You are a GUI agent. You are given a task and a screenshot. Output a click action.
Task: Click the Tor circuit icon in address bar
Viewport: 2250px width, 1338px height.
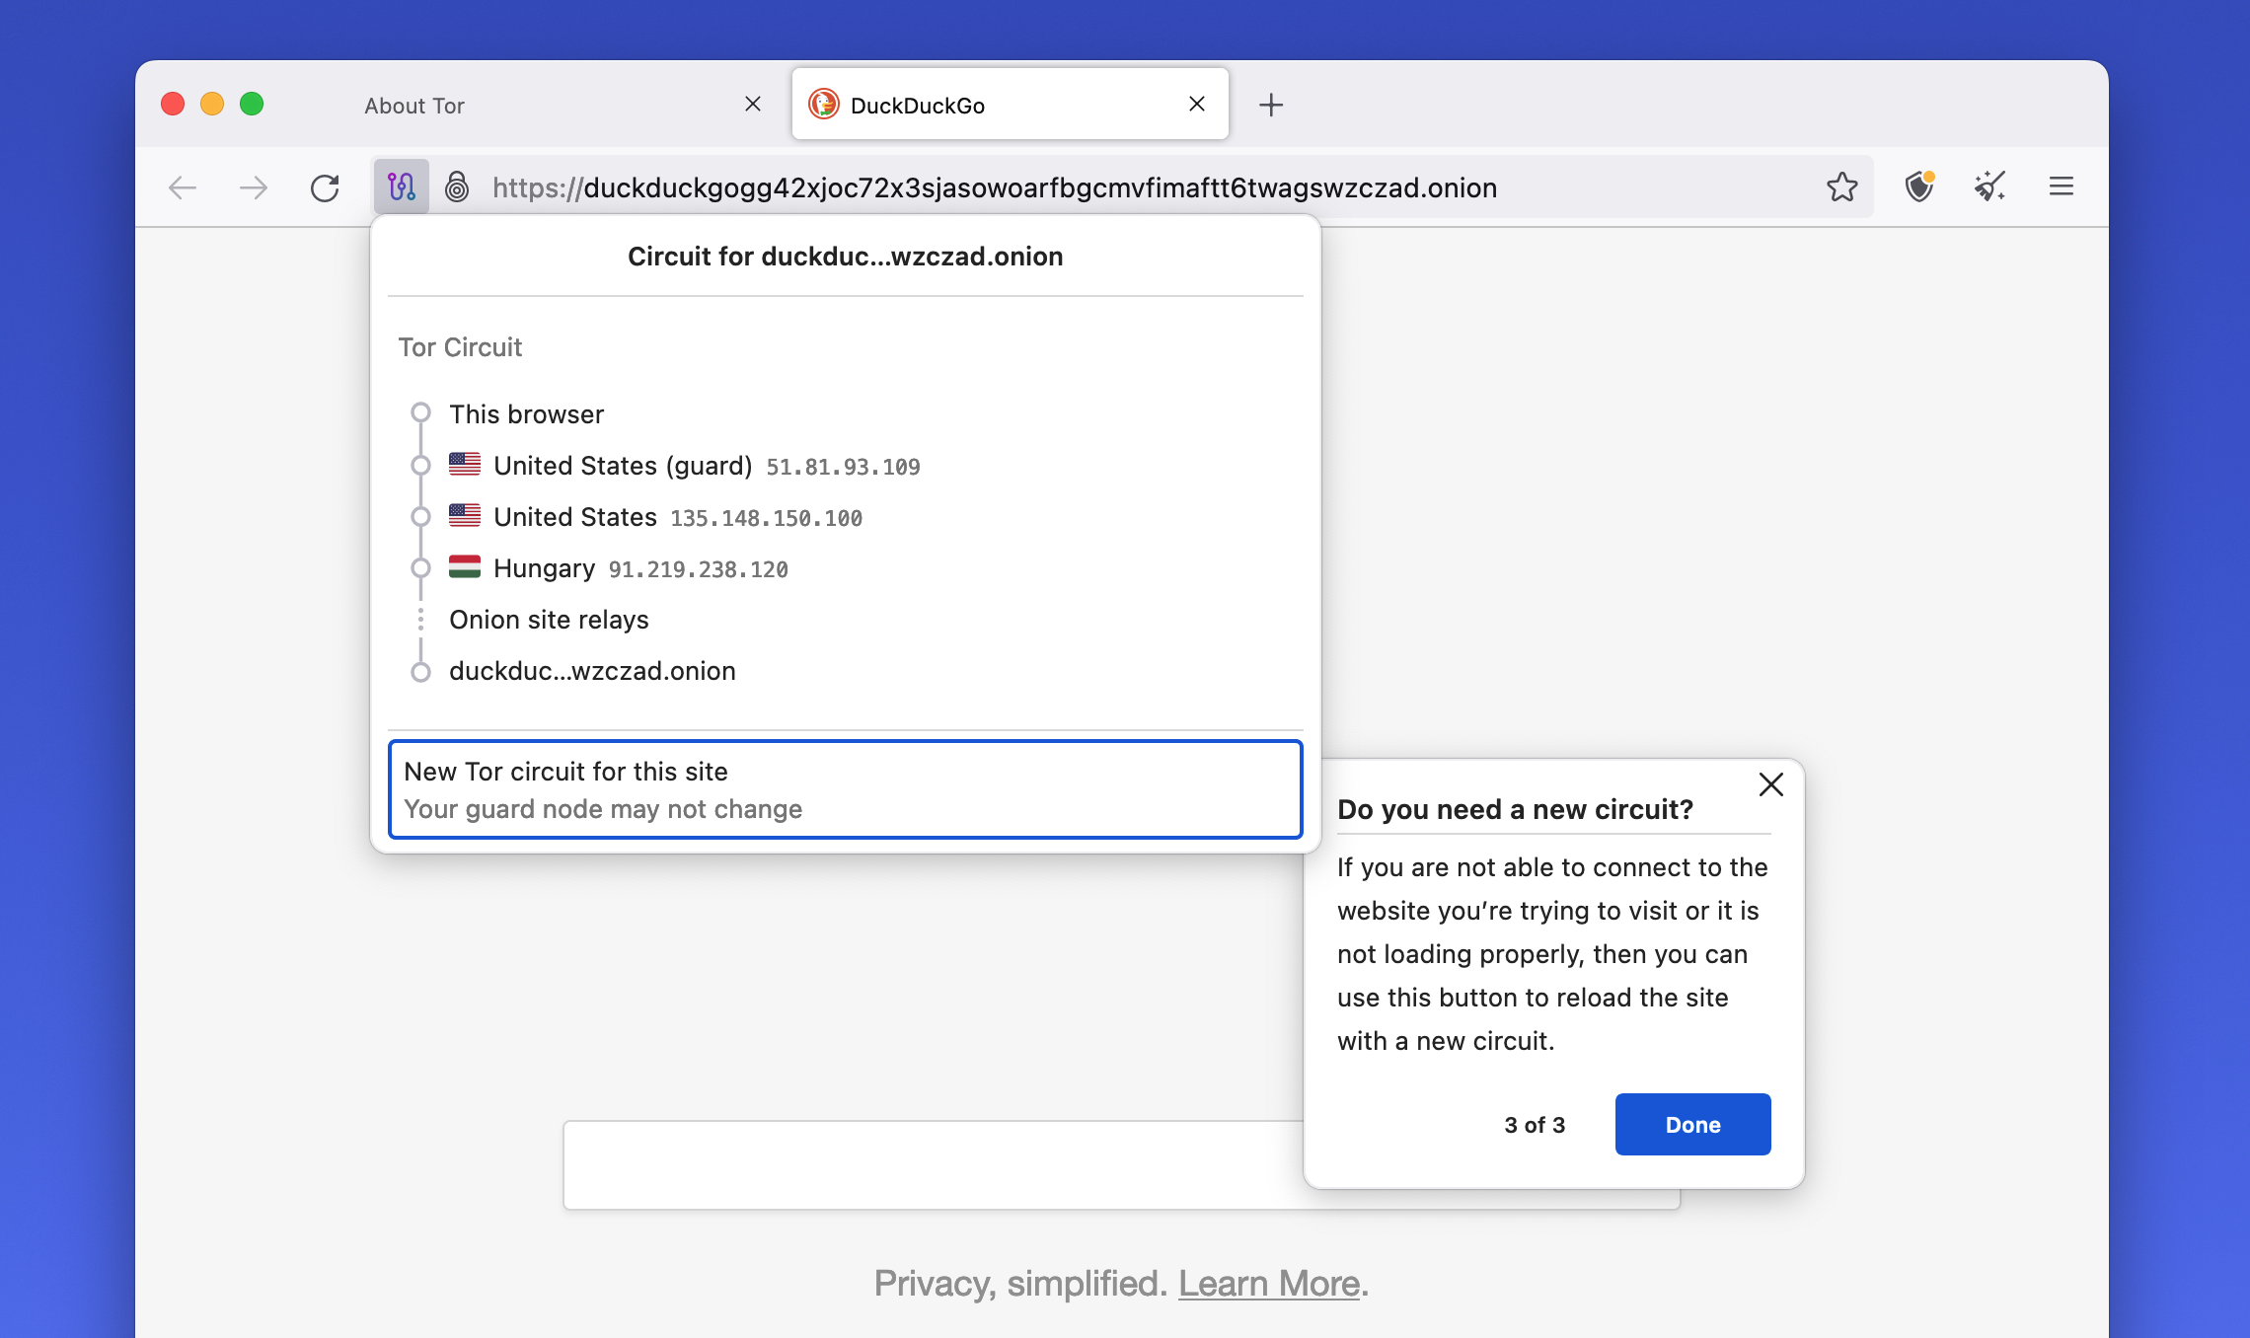[x=402, y=186]
